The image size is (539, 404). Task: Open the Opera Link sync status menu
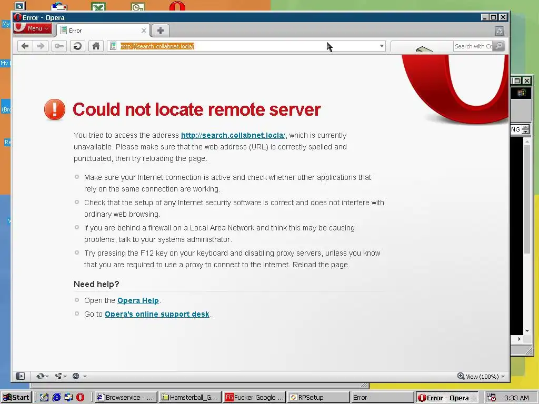pyautogui.click(x=42, y=376)
